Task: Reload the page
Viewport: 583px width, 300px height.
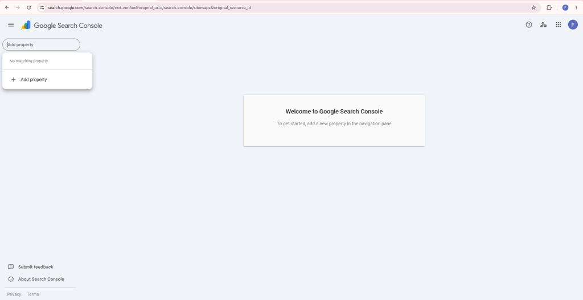Action: [28, 7]
